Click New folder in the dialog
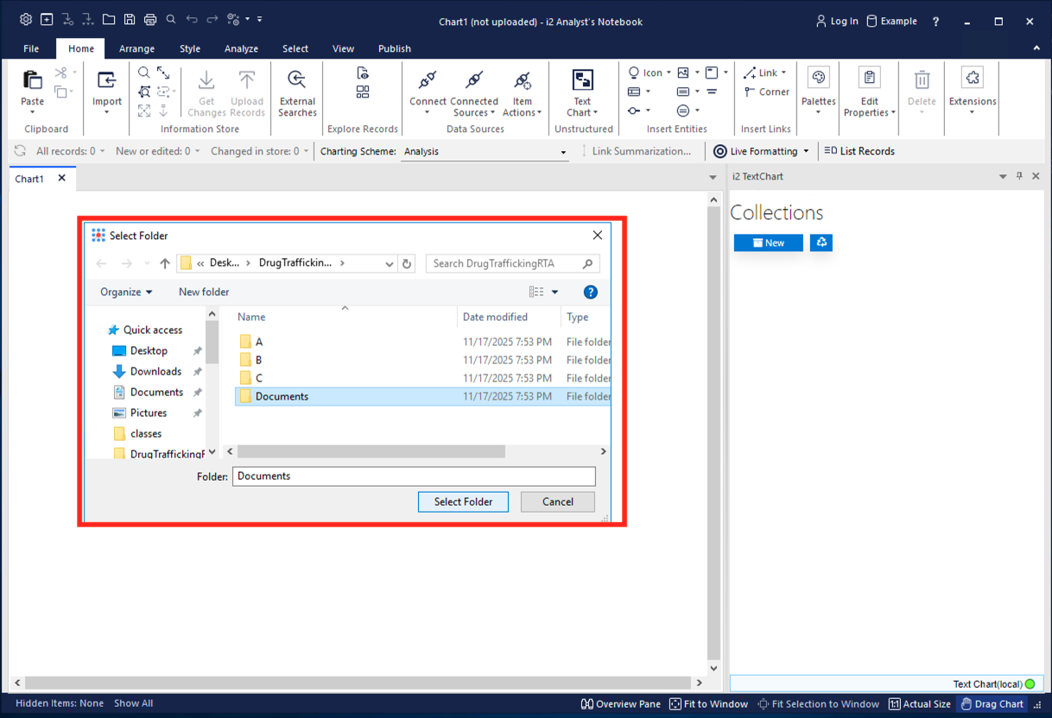The width and height of the screenshot is (1052, 718). tap(204, 292)
